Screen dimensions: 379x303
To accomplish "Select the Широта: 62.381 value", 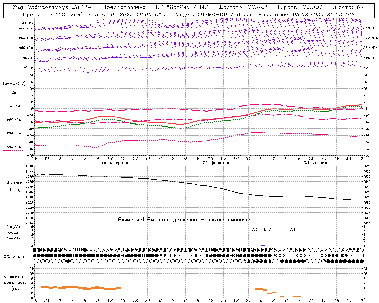I will [x=299, y=7].
